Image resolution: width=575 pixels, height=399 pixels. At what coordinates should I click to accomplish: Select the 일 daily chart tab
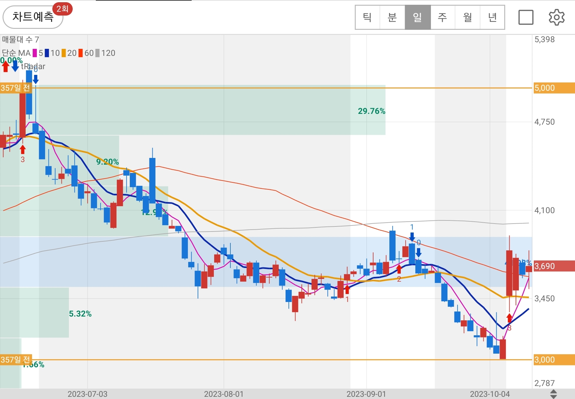tap(418, 17)
